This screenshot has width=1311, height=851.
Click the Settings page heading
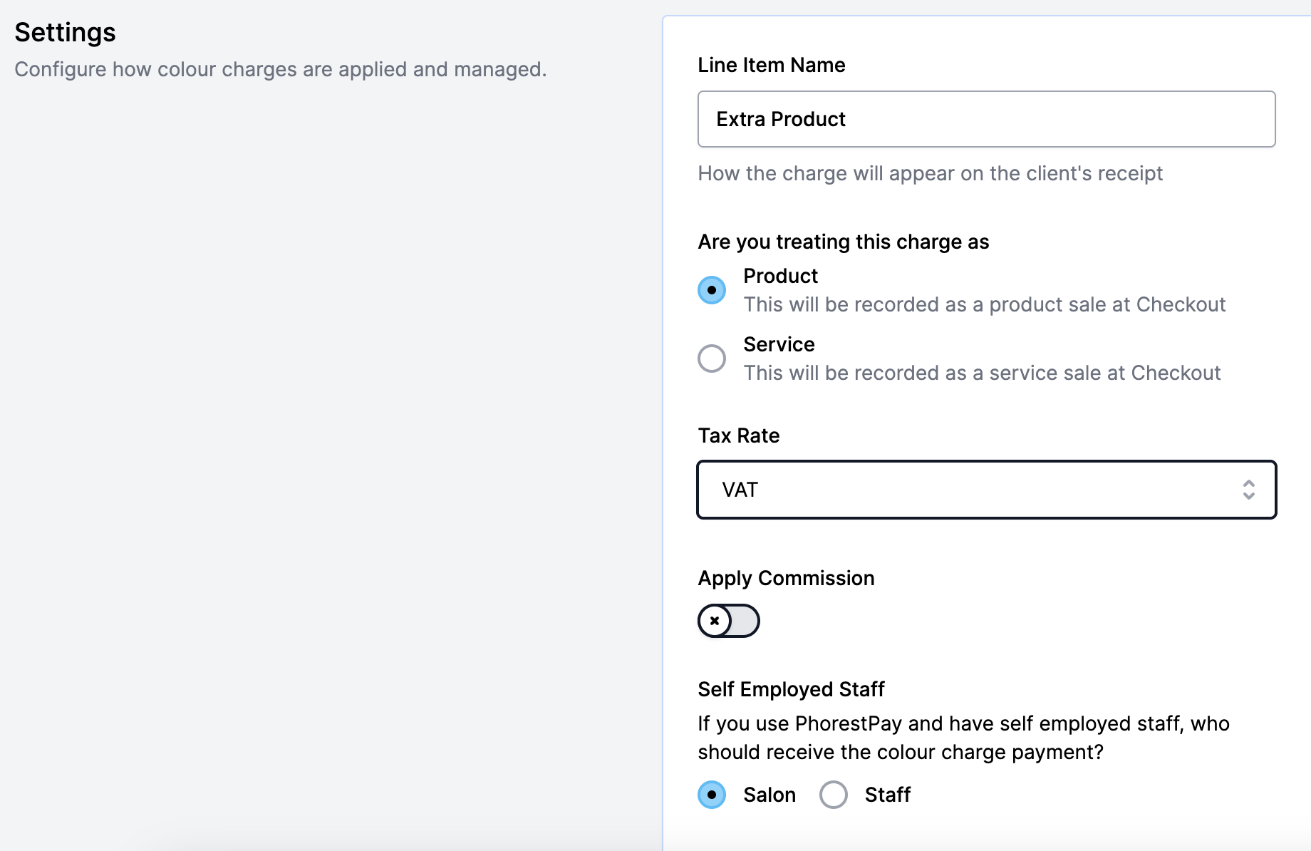point(65,32)
